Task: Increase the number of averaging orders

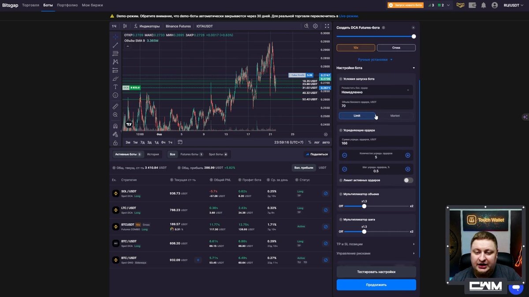Action: pos(408,155)
